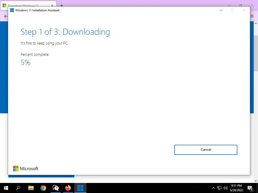This screenshot has height=193, width=258.
Task: Go back in the browser window
Action: [x=6, y=16]
